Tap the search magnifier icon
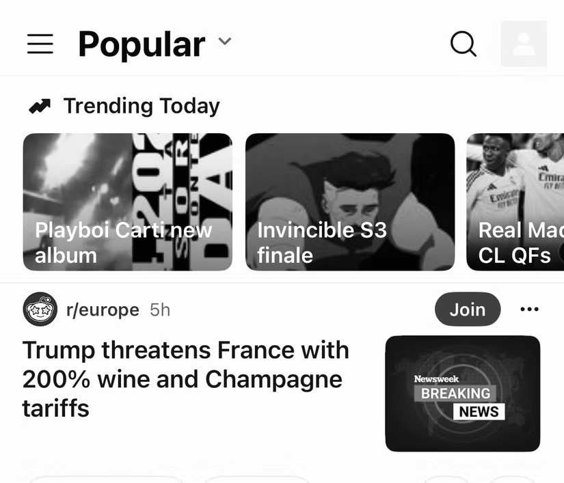Image resolution: width=564 pixels, height=483 pixels. click(x=464, y=44)
